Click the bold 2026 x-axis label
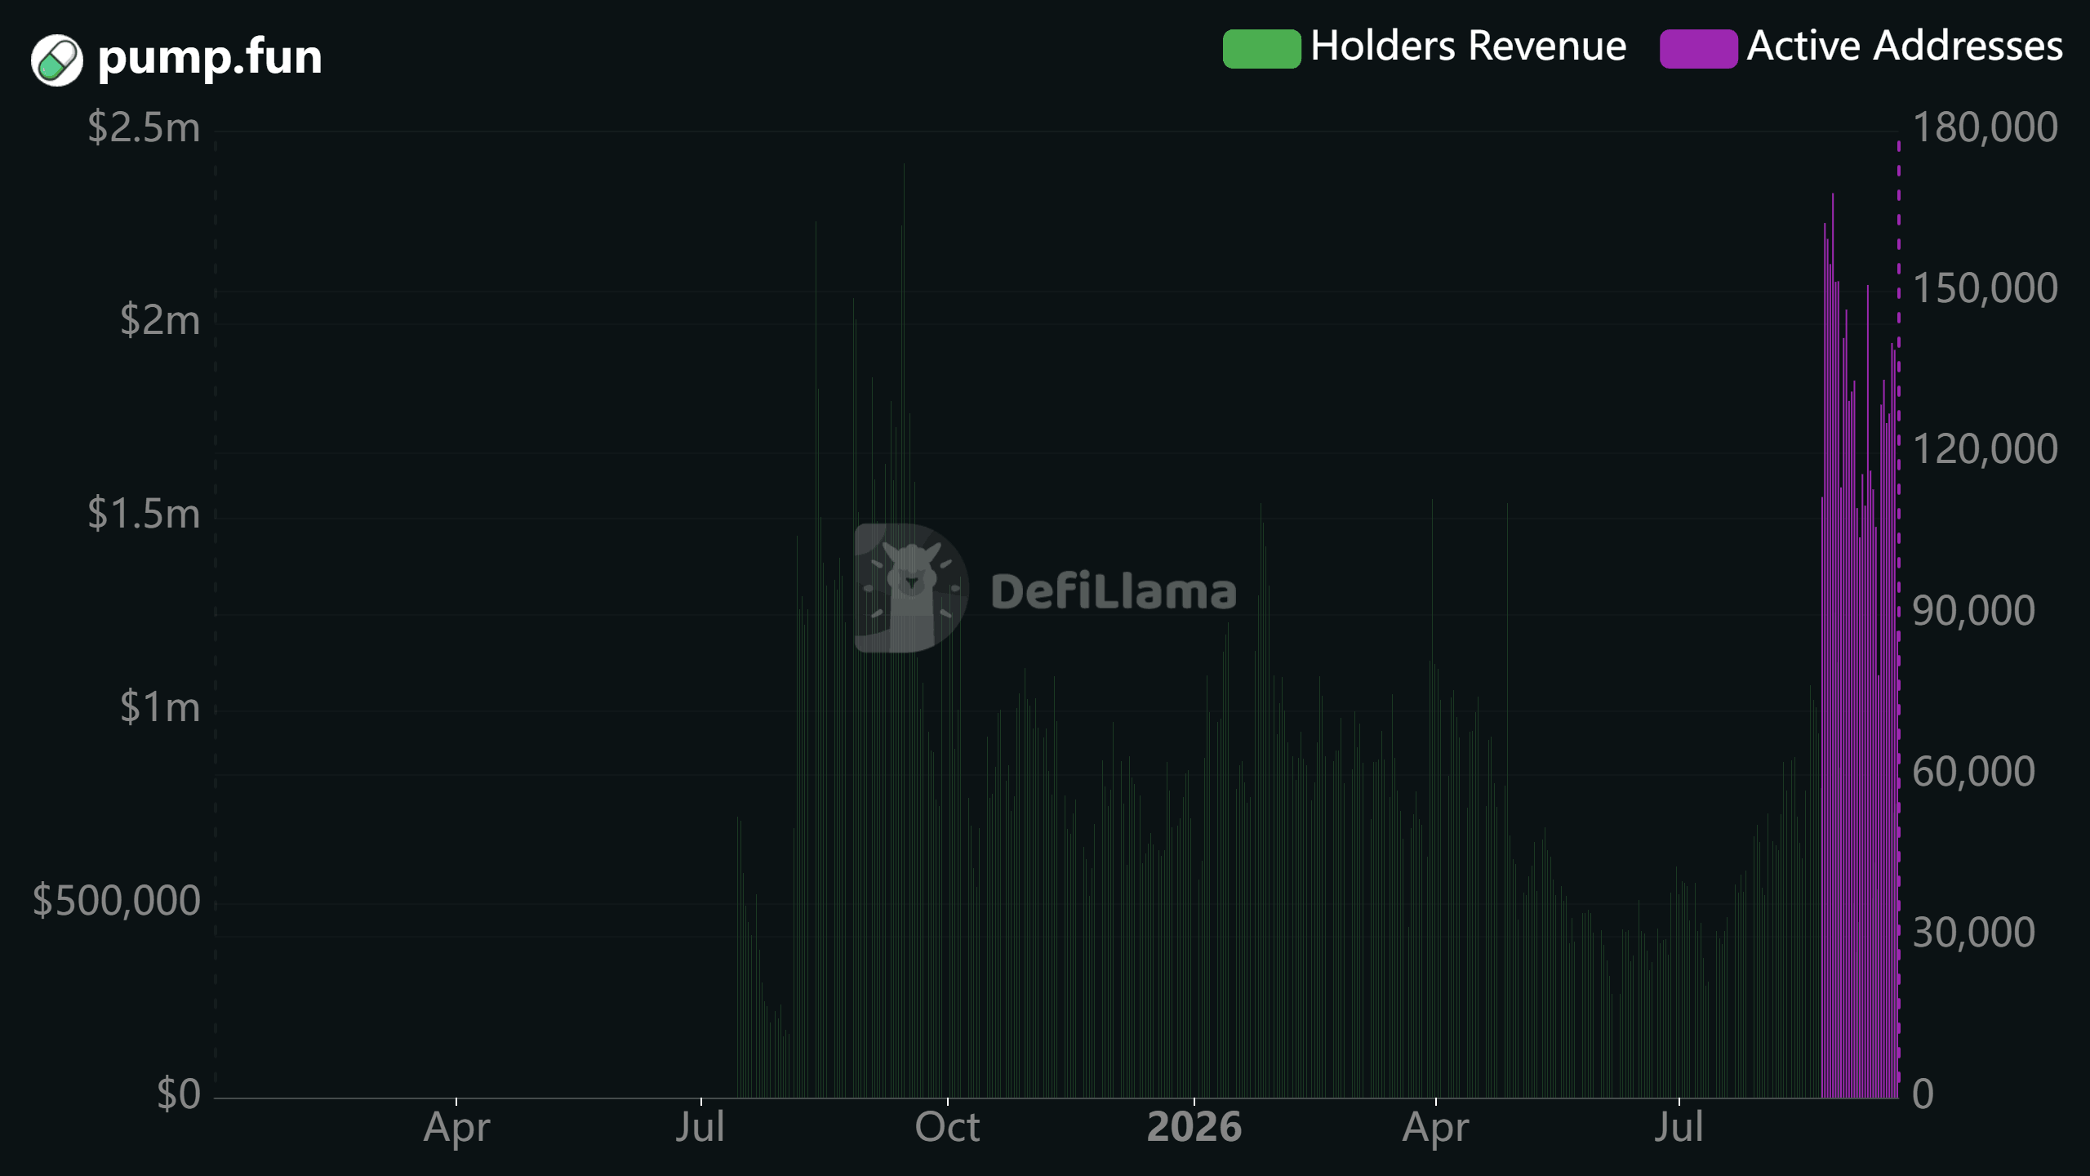 [x=1194, y=1128]
